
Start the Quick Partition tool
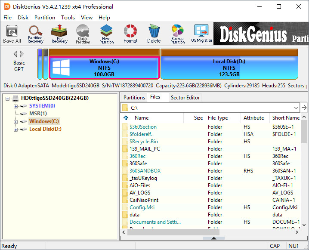(83, 34)
